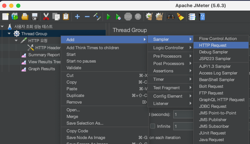Open the Logic Controller submenu
Image resolution: width=250 pixels, height=144 pixels.
pos(168,48)
